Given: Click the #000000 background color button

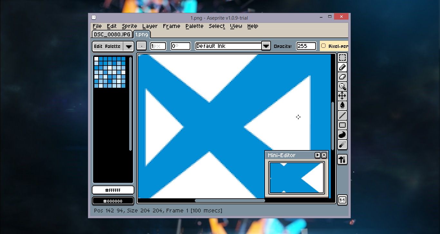Looking at the screenshot, I should (x=113, y=201).
